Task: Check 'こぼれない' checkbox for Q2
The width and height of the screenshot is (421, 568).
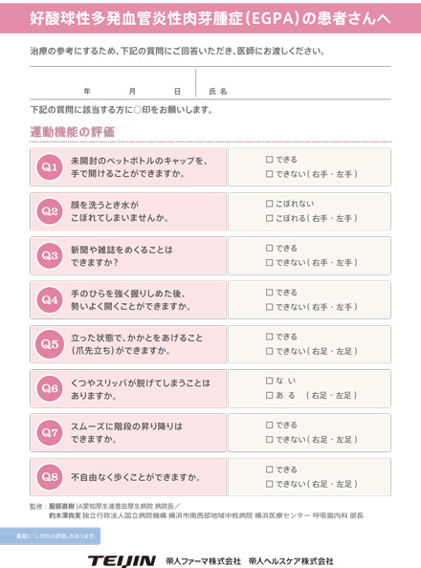Action: point(270,204)
